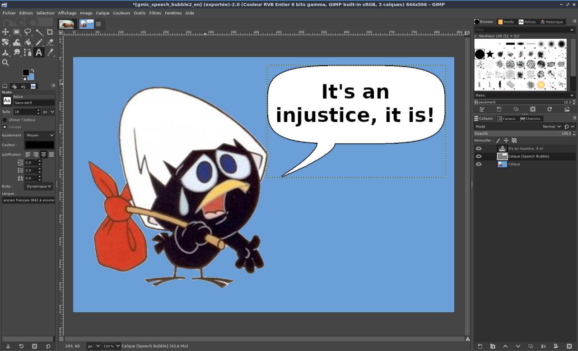Screen dimensions: 578x351
Task: Select the Rectangle Select tool
Action: pyautogui.click(x=17, y=32)
